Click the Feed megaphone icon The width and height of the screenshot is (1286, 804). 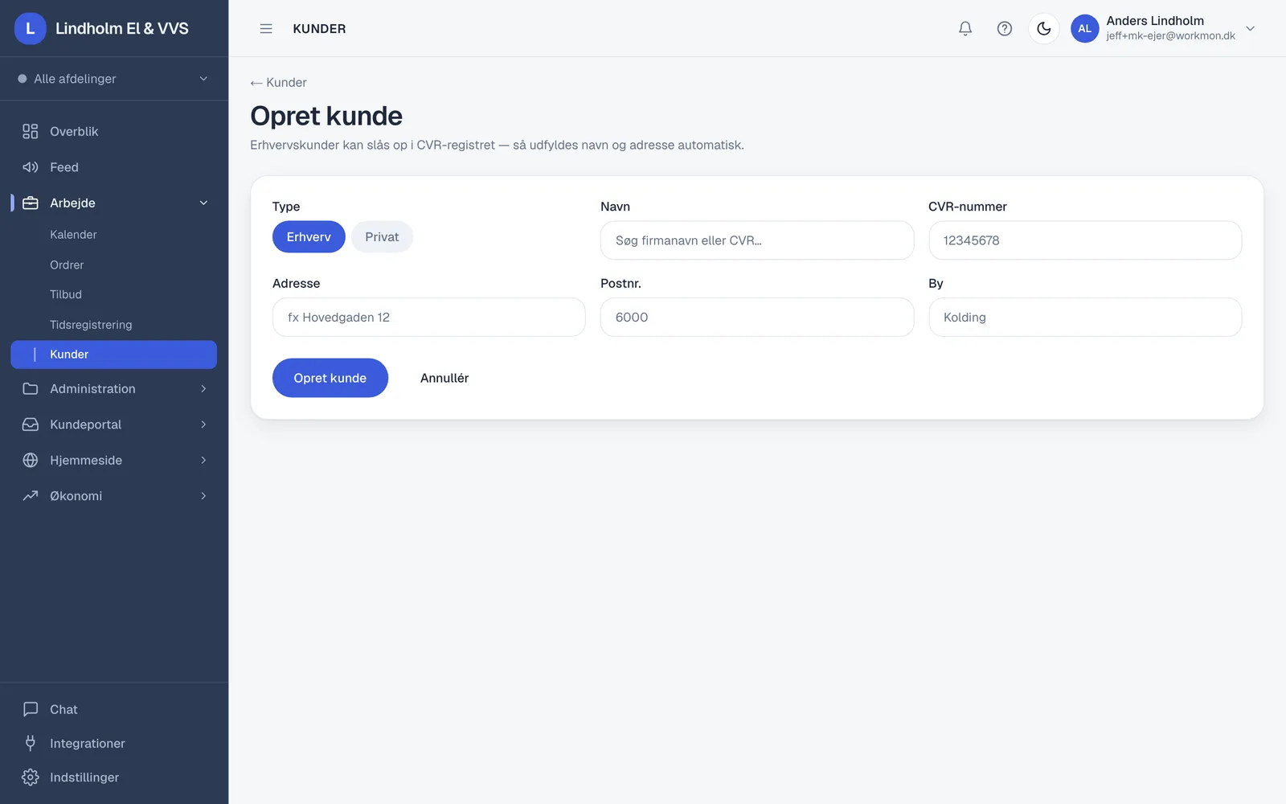(x=31, y=167)
